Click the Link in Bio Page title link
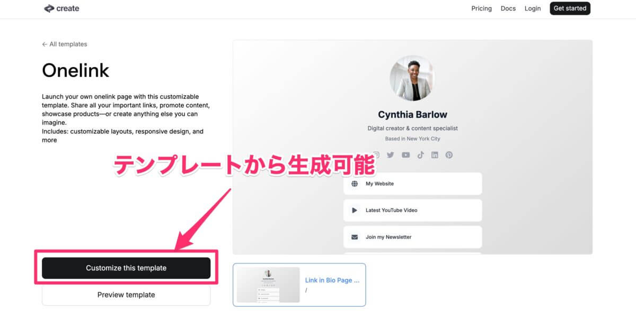The width and height of the screenshot is (636, 311). click(332, 280)
